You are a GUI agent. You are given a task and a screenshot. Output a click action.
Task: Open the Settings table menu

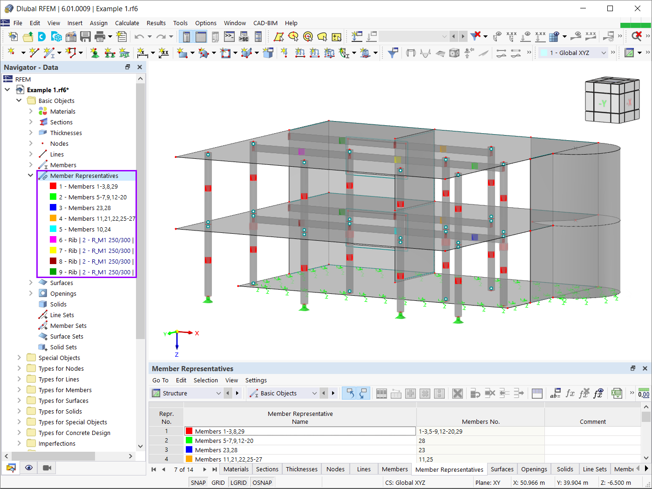tap(256, 380)
